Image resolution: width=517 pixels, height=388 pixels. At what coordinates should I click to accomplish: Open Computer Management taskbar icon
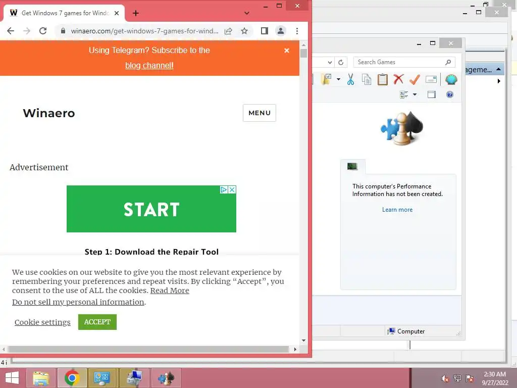pyautogui.click(x=134, y=378)
